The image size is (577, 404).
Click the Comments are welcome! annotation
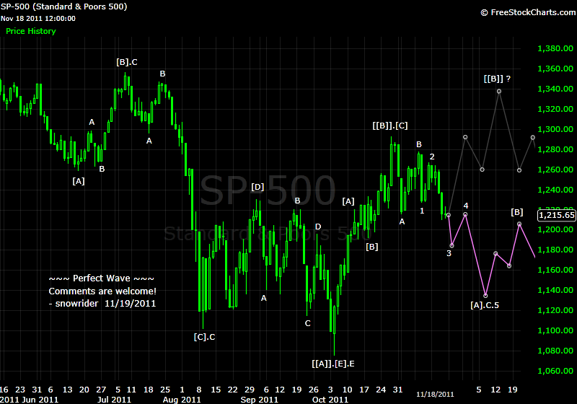tap(102, 291)
